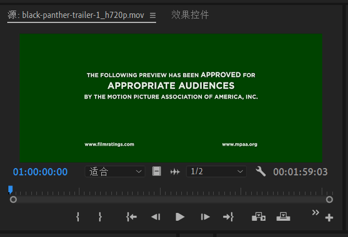Viewport: 348px width, 237px height.
Task: Click the right handle of the zoom scroll bar
Action: (x=330, y=199)
